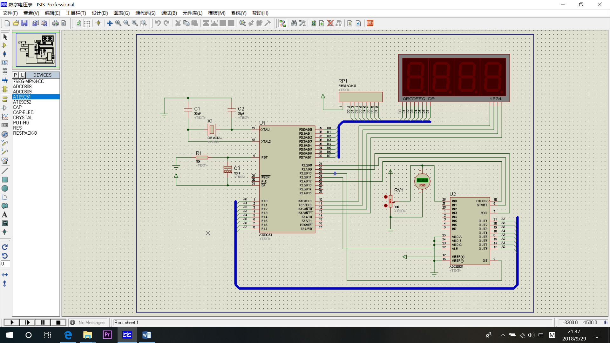Open design with folder icon
This screenshot has width=610, height=343.
click(16, 23)
